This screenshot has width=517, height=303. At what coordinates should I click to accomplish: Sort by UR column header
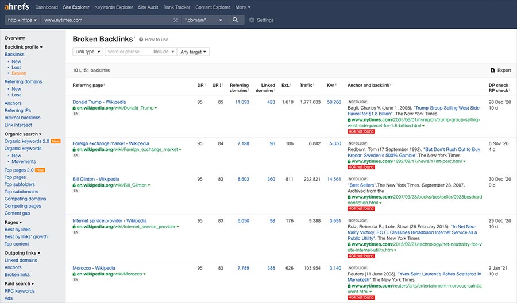[x=217, y=85]
